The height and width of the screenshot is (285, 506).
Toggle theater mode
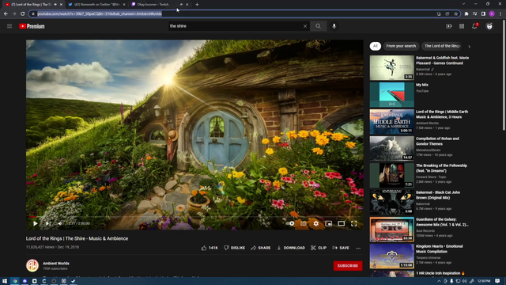[x=341, y=223]
